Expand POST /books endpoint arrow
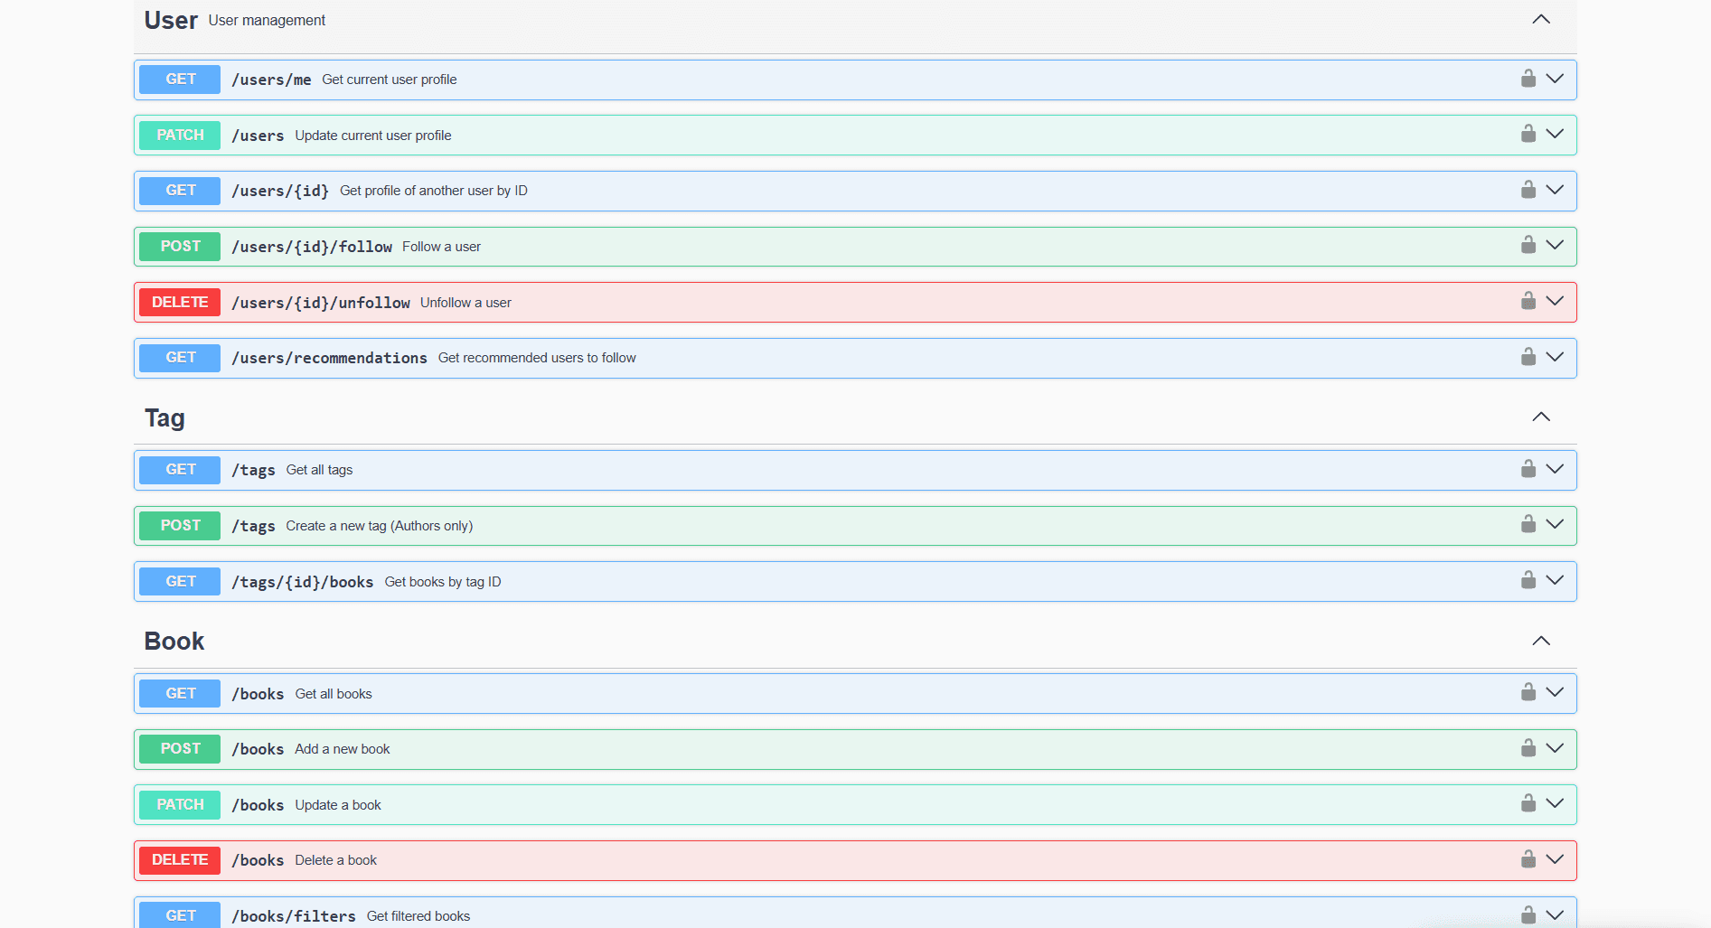The height and width of the screenshot is (928, 1711). 1555,748
